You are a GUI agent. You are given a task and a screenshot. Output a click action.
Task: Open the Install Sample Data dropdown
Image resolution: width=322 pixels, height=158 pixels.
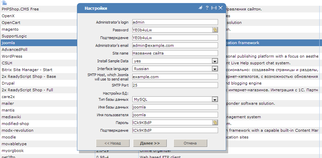215,61
